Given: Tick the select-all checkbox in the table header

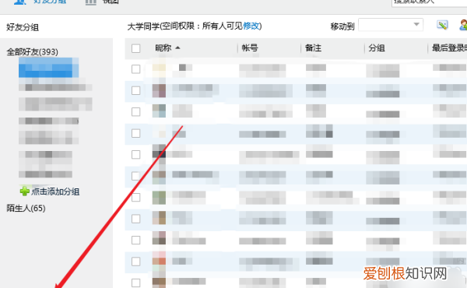Looking at the screenshot, I should coord(135,48).
